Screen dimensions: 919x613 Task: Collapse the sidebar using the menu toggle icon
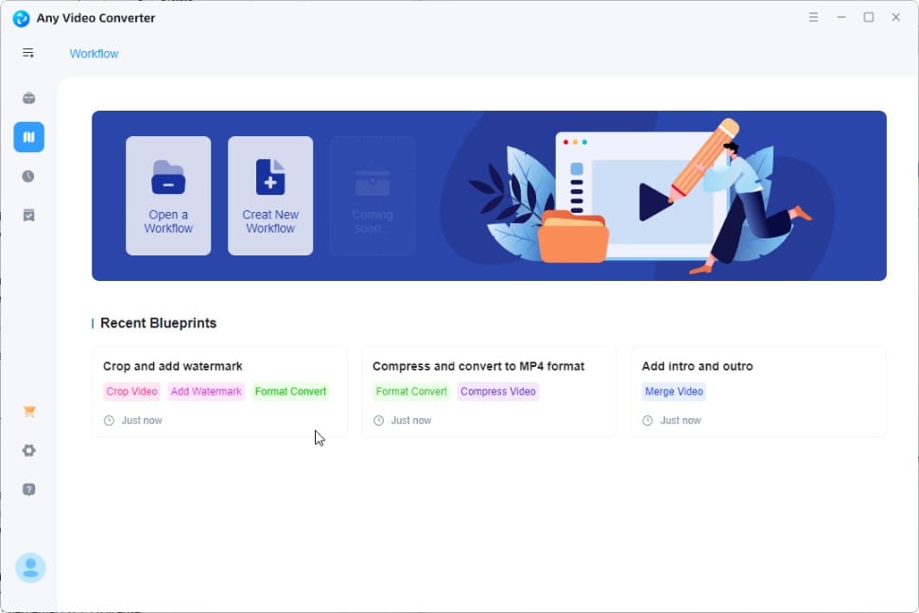pyautogui.click(x=28, y=53)
